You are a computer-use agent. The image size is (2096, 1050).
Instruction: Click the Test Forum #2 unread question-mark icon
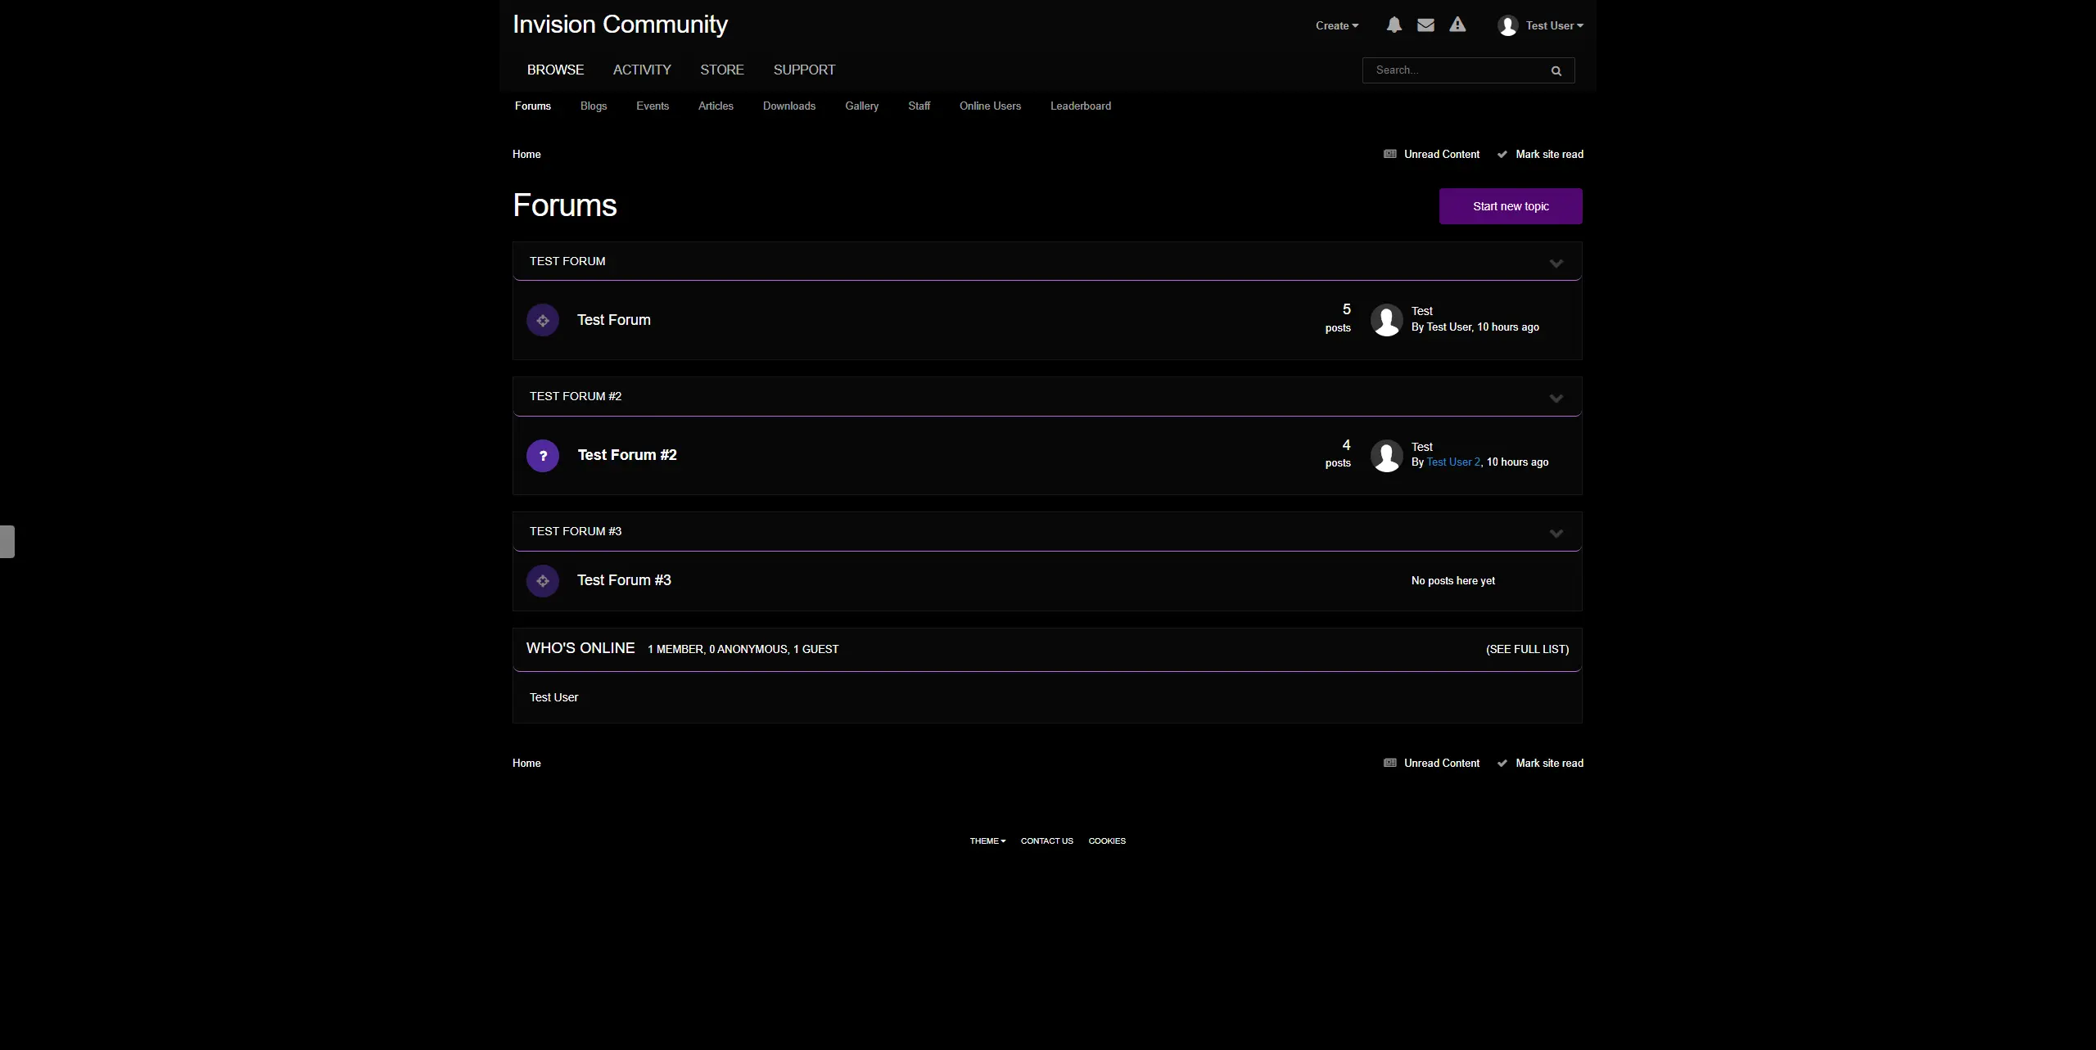(543, 456)
